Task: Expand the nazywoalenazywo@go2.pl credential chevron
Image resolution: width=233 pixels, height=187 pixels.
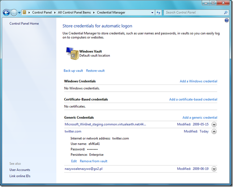Action: [214, 169]
